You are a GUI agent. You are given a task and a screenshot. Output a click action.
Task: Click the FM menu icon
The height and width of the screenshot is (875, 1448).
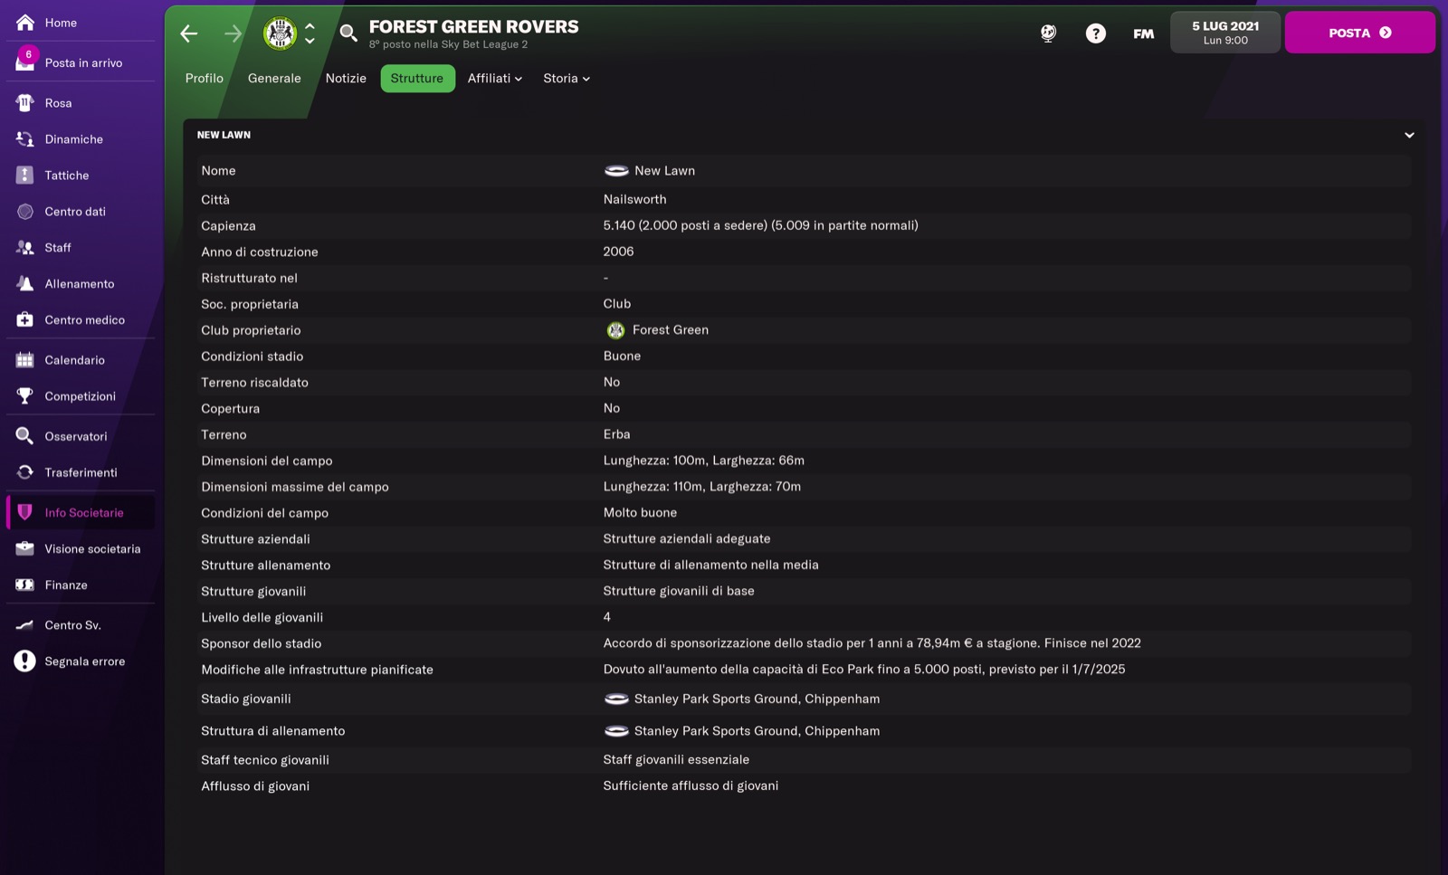click(1144, 33)
